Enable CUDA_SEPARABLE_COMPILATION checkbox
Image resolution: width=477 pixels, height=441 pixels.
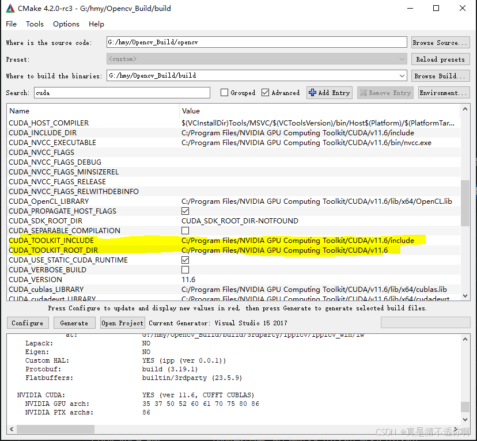point(185,231)
